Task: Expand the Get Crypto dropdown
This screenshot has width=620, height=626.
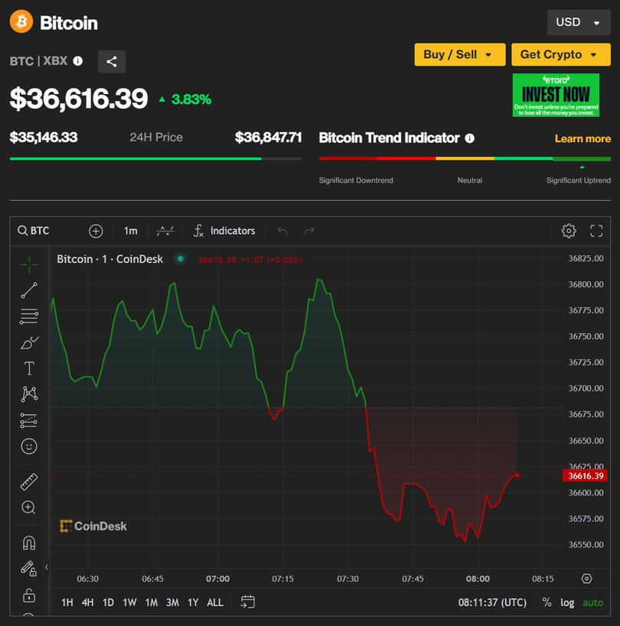Action: tap(560, 54)
